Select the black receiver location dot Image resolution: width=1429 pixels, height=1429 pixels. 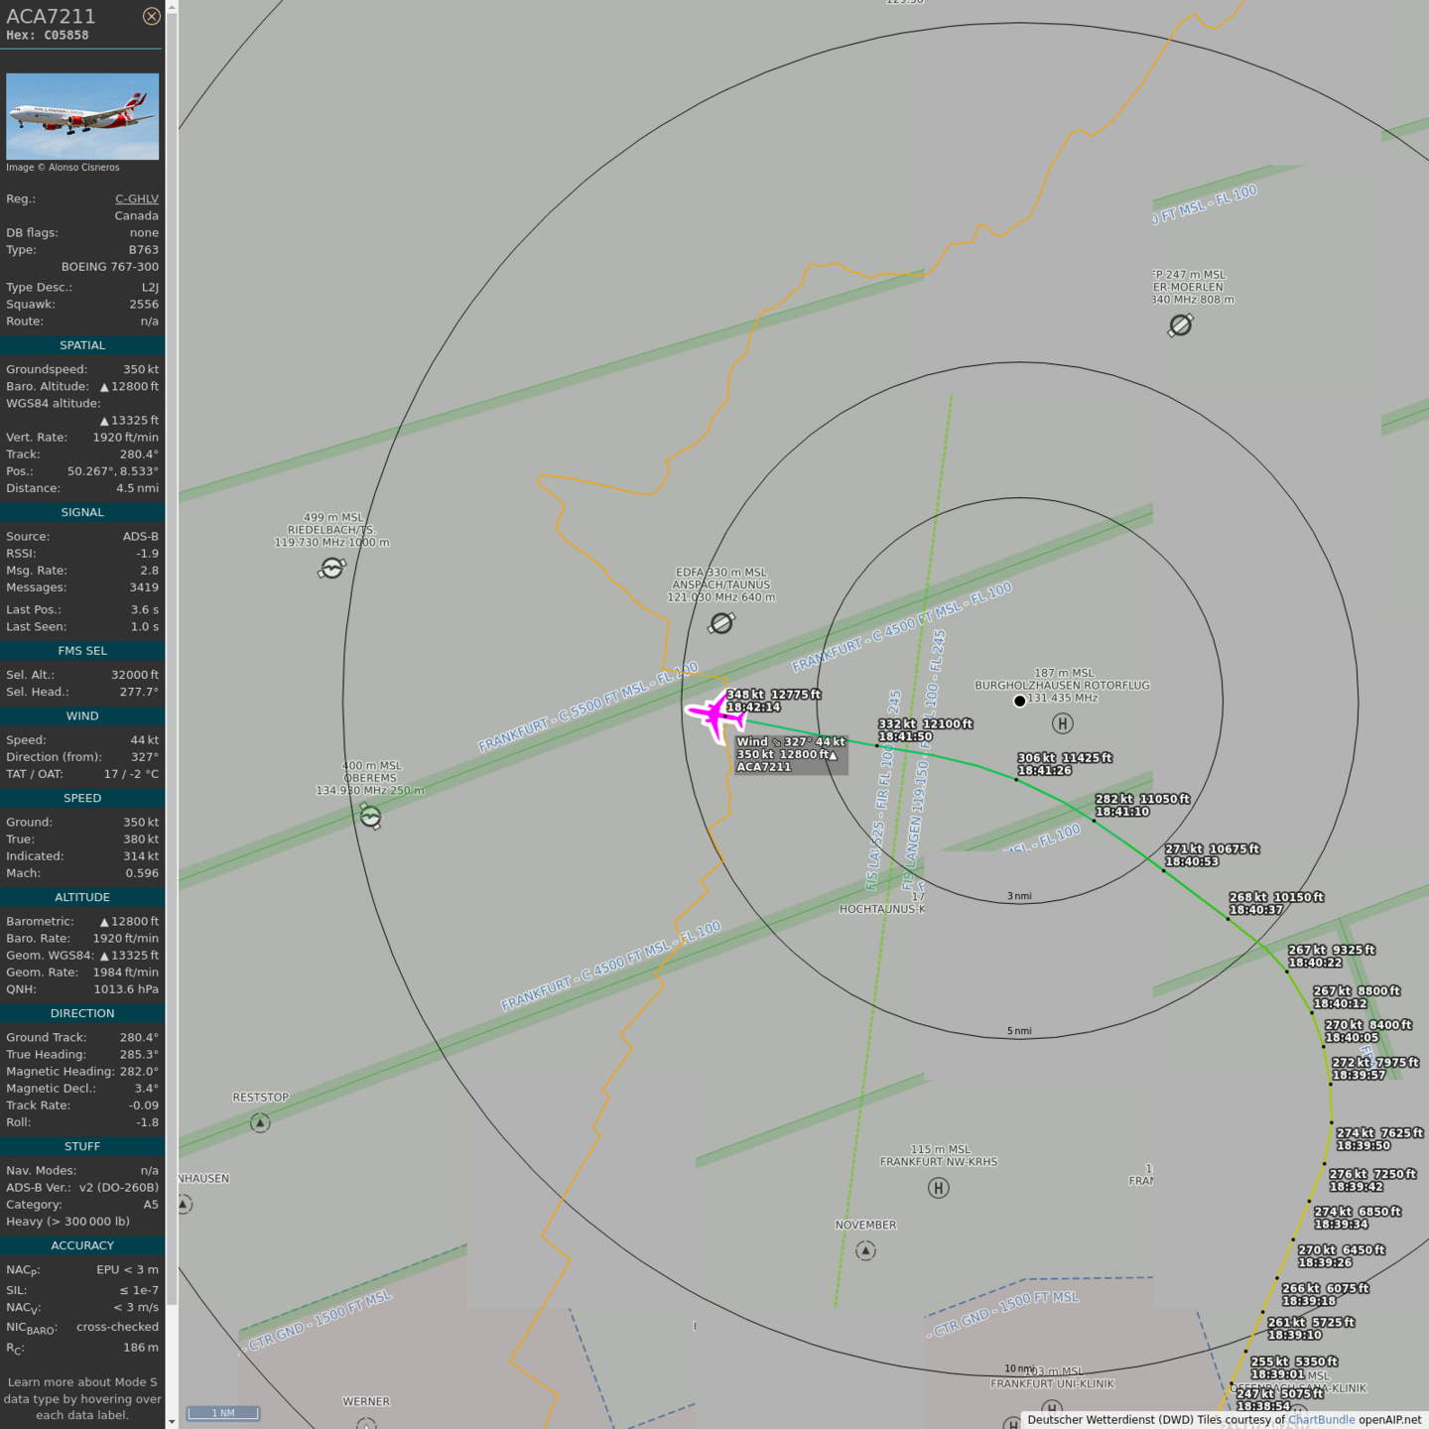tap(1019, 701)
